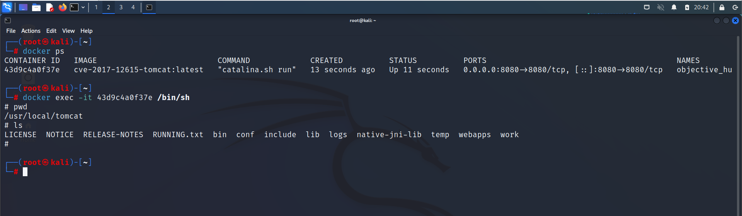
Task: Close the root@kali terminal window
Action: coord(735,20)
